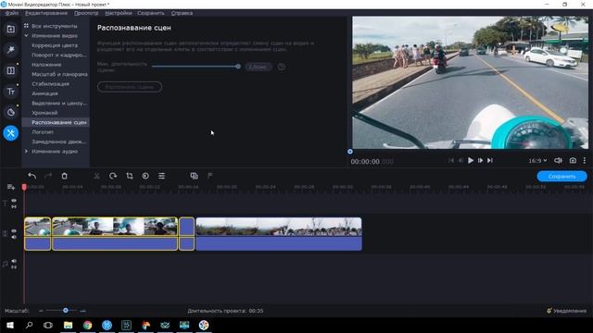Step to the next frame
Screen dimensions: 593x333
tap(480, 160)
